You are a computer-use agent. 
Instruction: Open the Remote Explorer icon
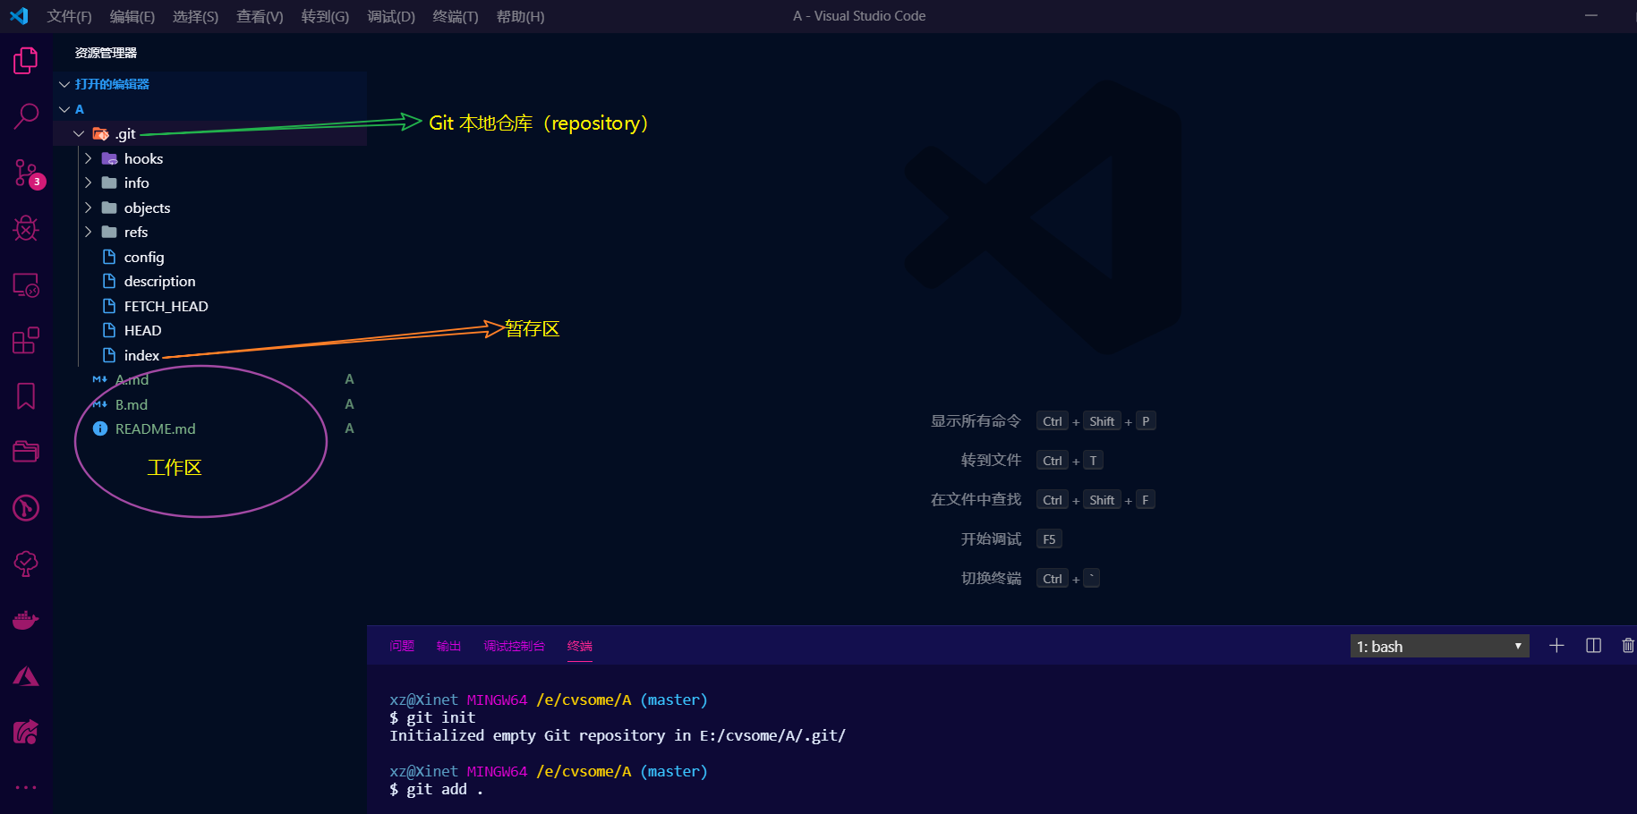[26, 285]
